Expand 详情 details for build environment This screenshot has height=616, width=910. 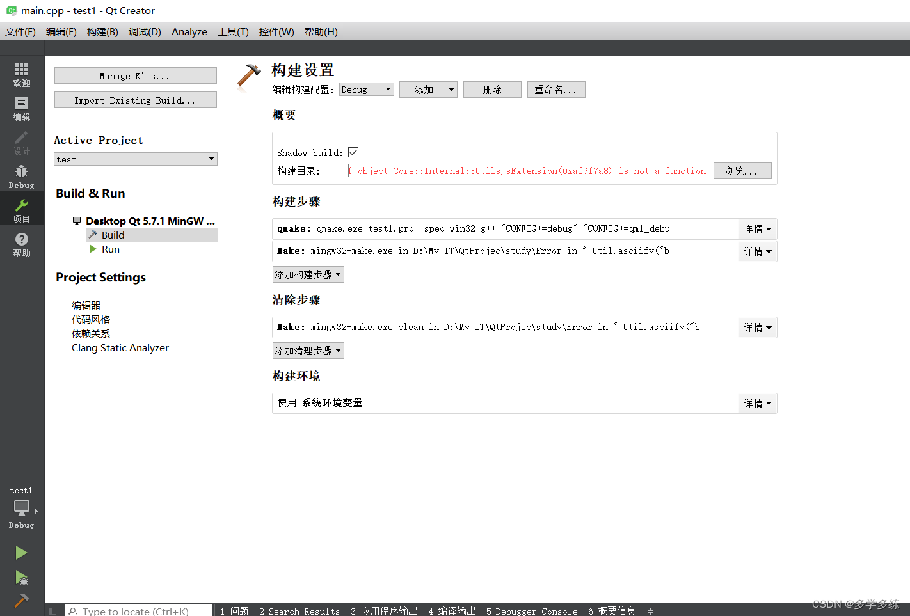point(758,404)
